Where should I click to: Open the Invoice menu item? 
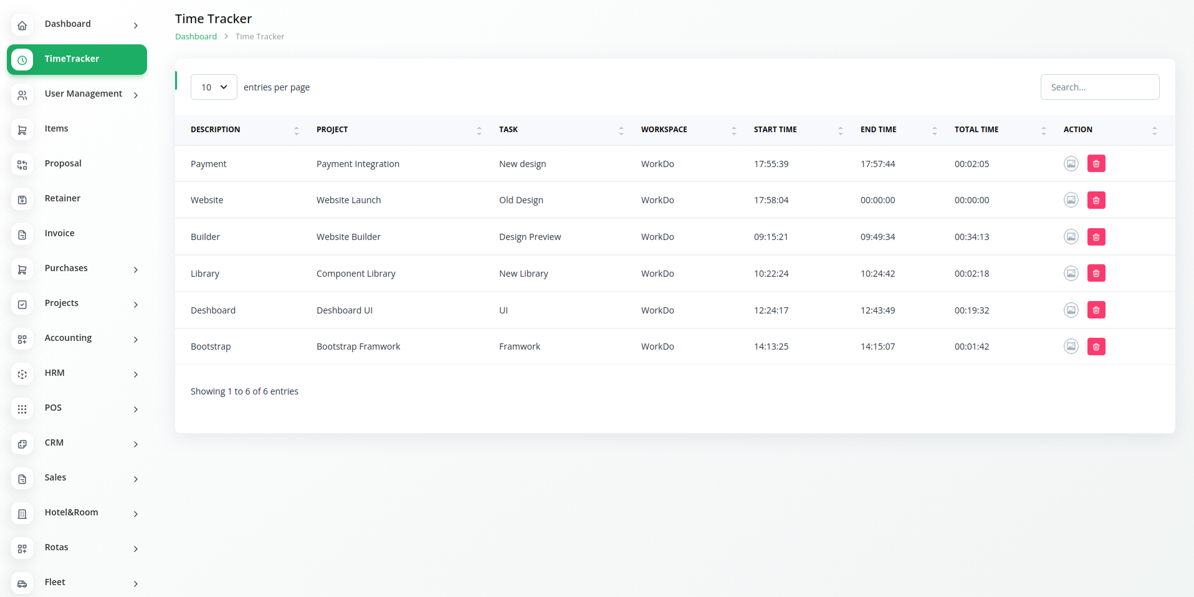pos(77,234)
